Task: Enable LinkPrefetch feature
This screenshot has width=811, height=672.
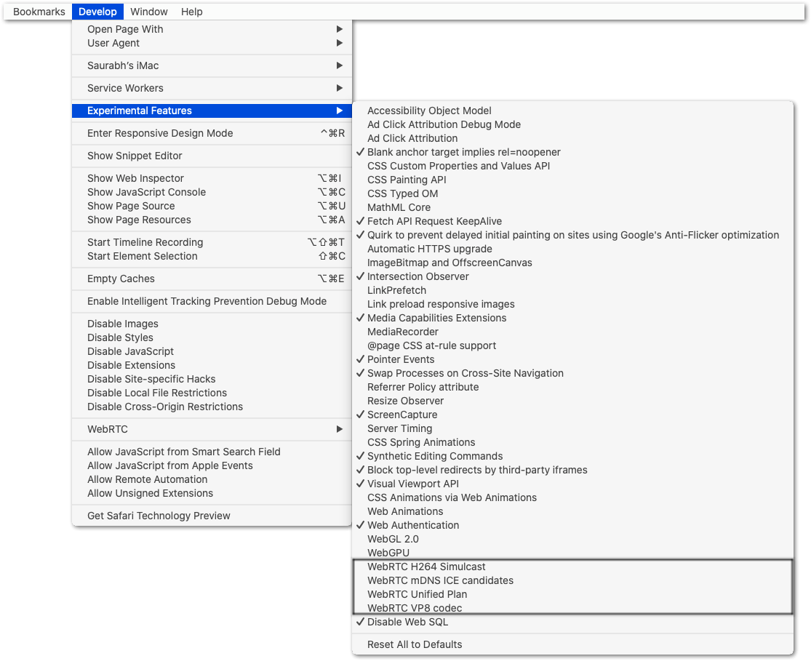Action: (572, 291)
